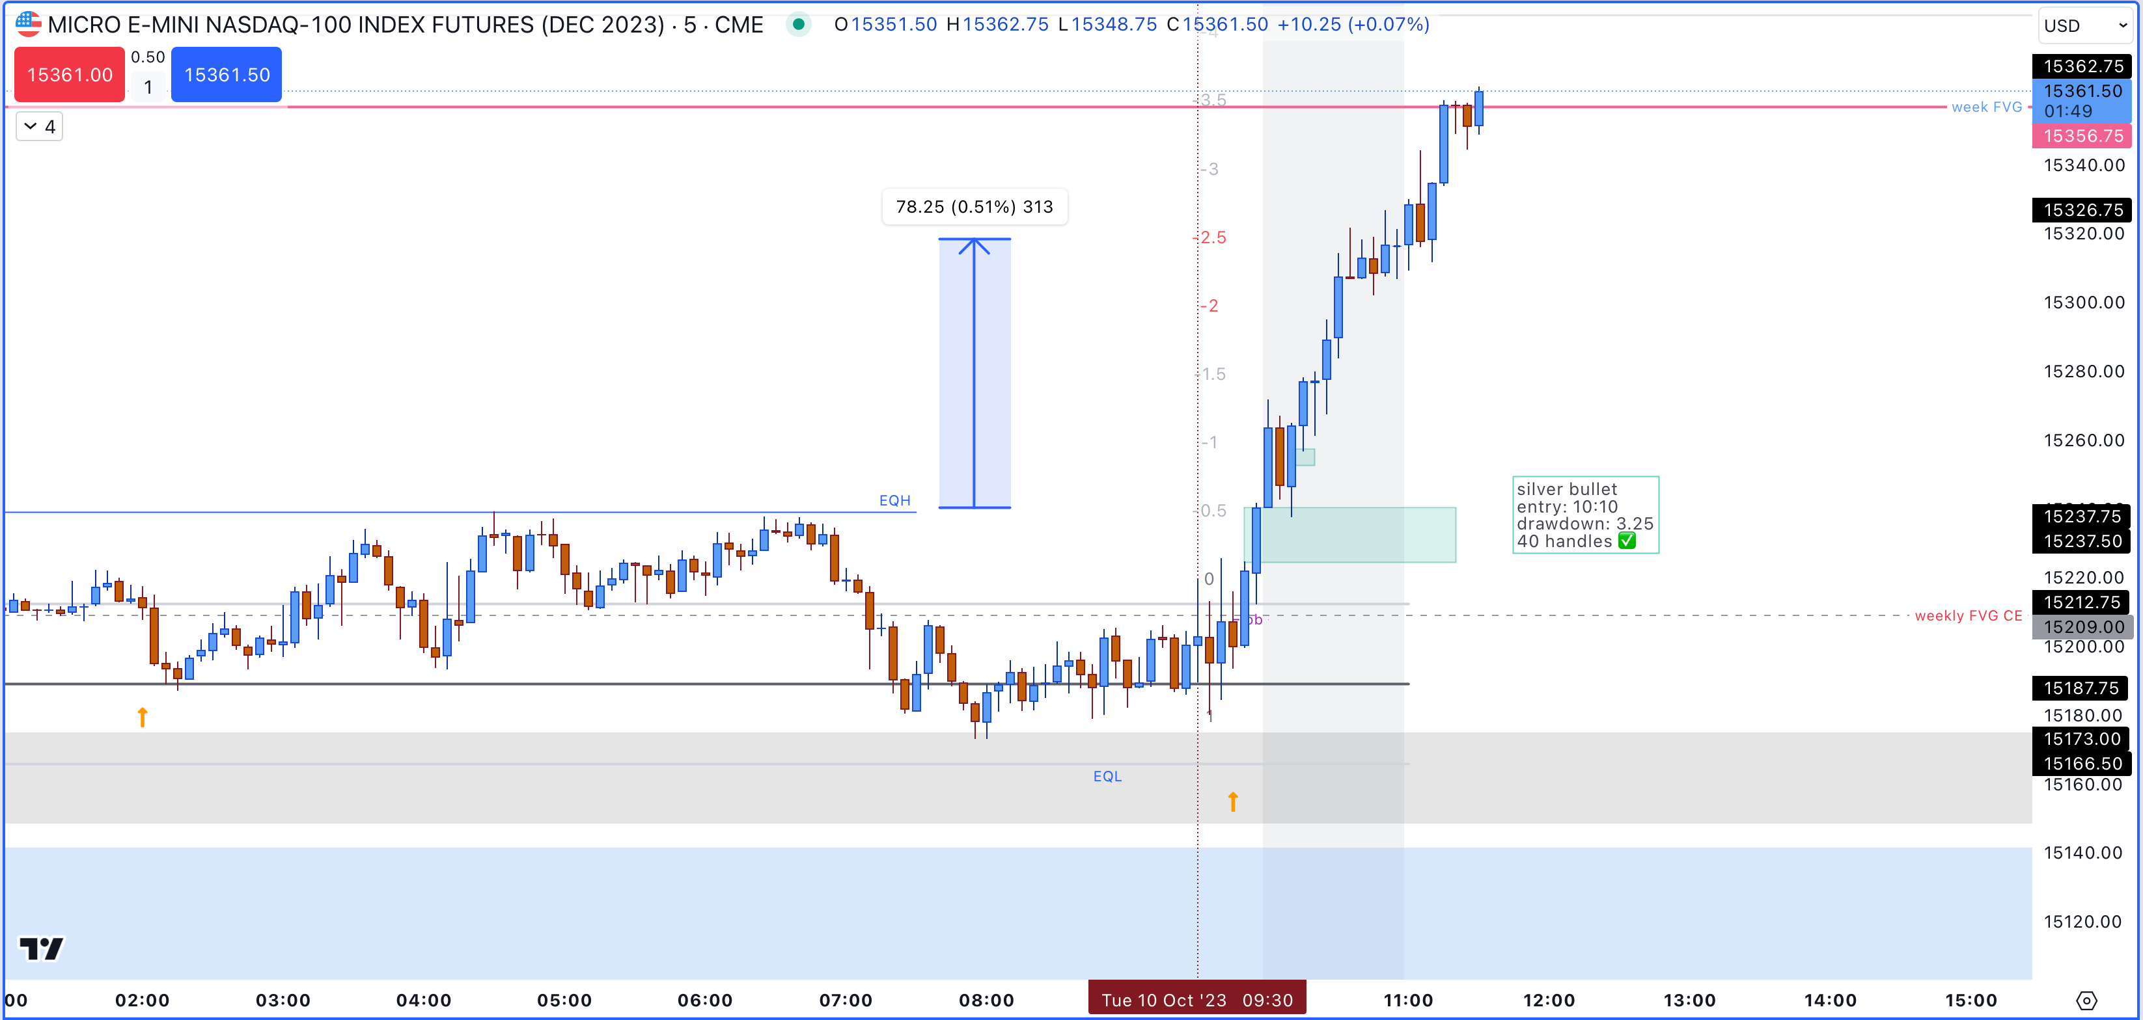Select the silver bullet text note
The image size is (2143, 1020).
[x=1584, y=515]
